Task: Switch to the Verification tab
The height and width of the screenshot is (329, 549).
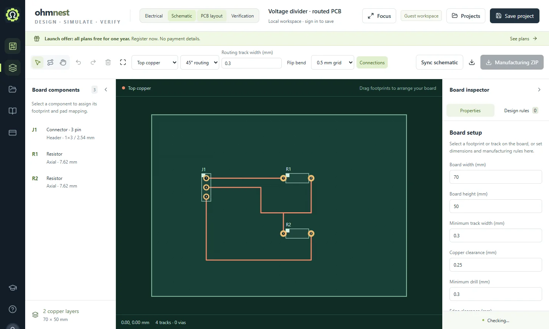Action: click(242, 16)
